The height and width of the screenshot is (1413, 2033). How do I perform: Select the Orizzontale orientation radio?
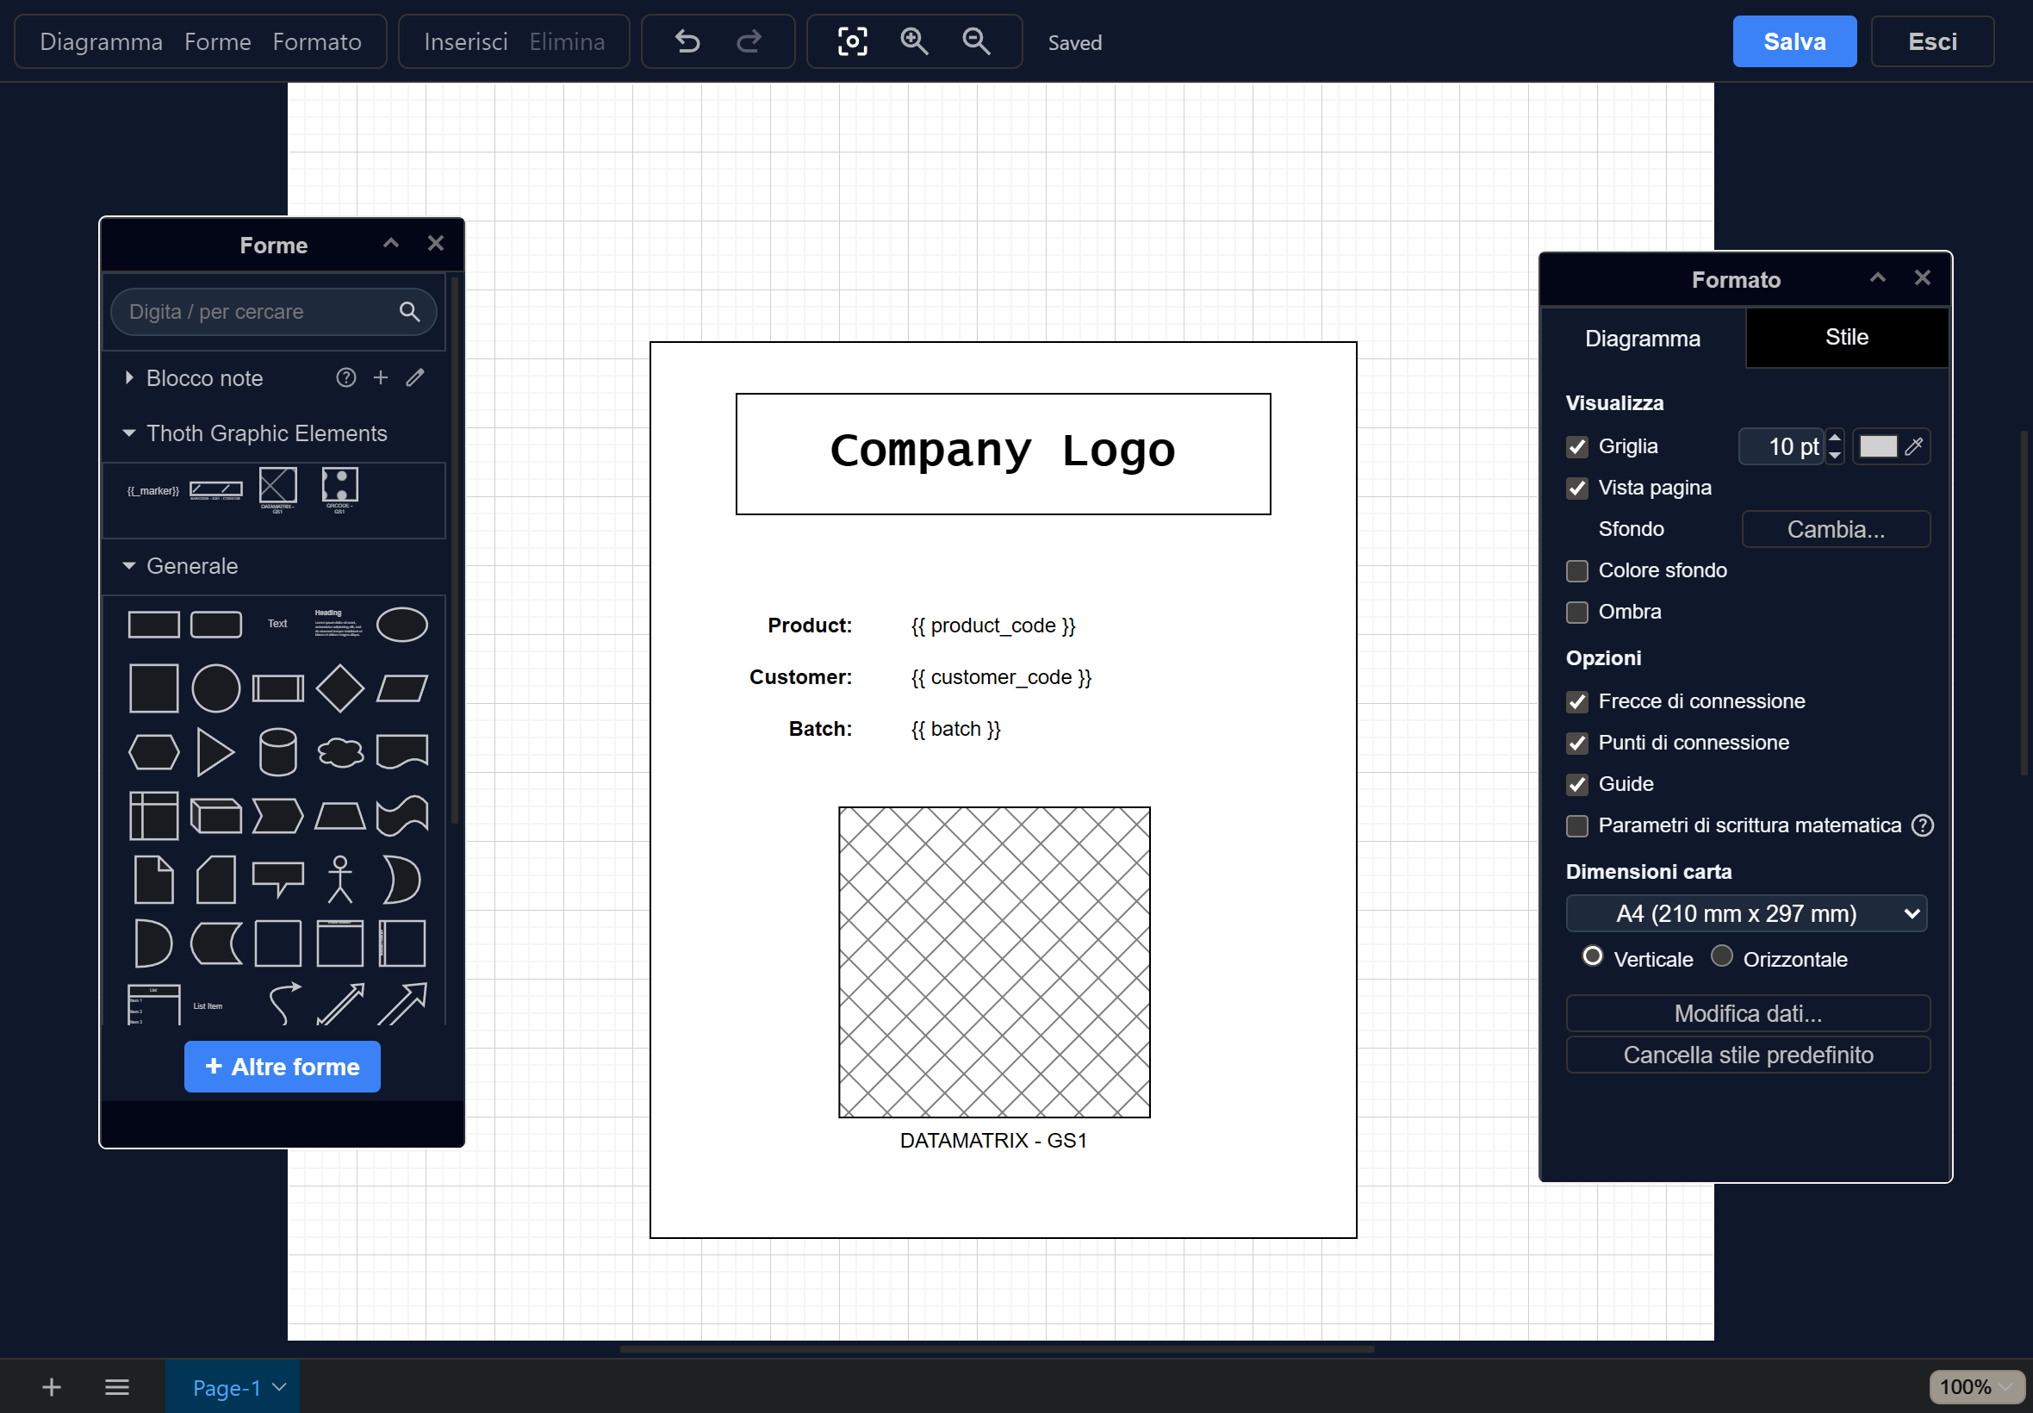click(x=1721, y=956)
